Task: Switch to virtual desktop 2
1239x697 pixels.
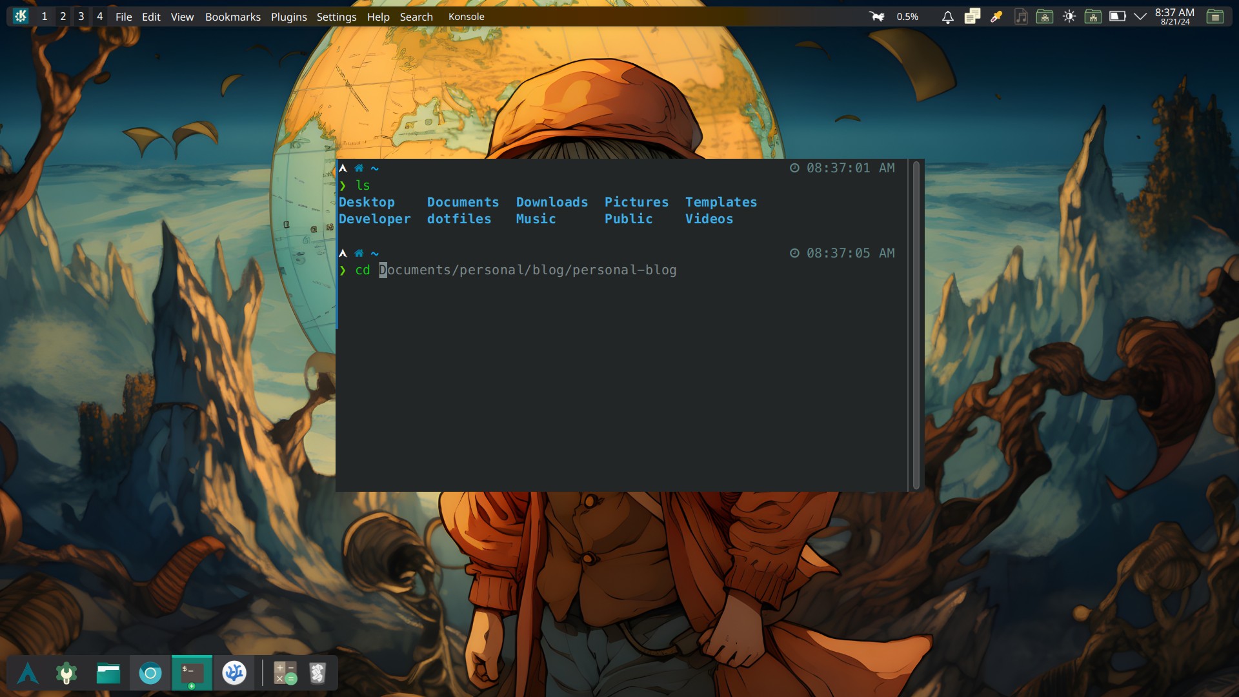Action: tap(63, 17)
